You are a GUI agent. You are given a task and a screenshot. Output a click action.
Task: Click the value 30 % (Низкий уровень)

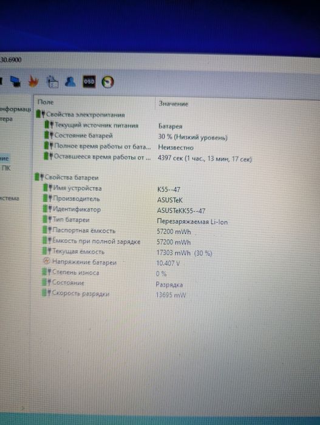[x=192, y=137]
